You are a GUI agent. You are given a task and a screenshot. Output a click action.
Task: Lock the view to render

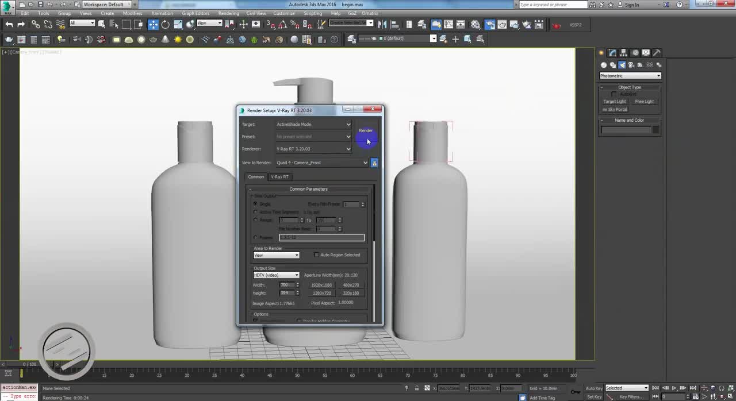point(374,163)
